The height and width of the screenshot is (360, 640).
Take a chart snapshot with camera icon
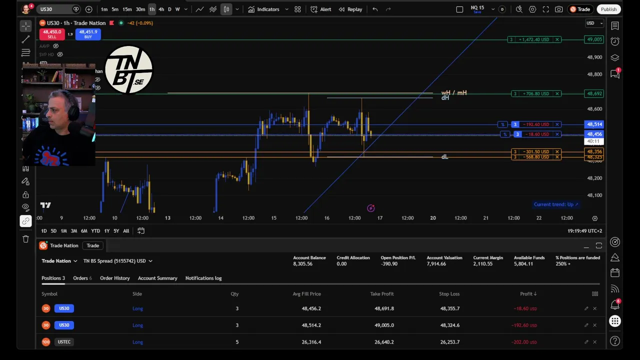tap(559, 9)
